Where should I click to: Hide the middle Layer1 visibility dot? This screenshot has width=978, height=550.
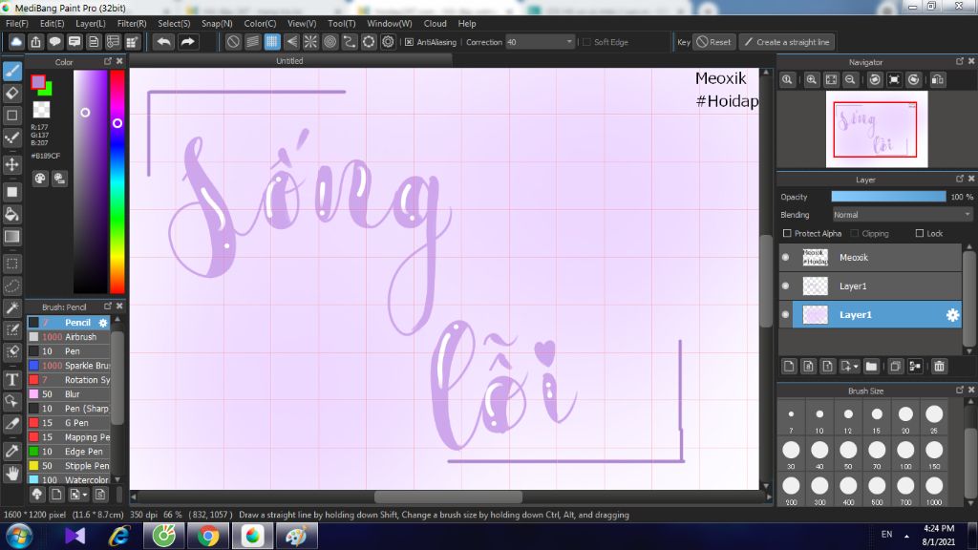[x=785, y=286]
